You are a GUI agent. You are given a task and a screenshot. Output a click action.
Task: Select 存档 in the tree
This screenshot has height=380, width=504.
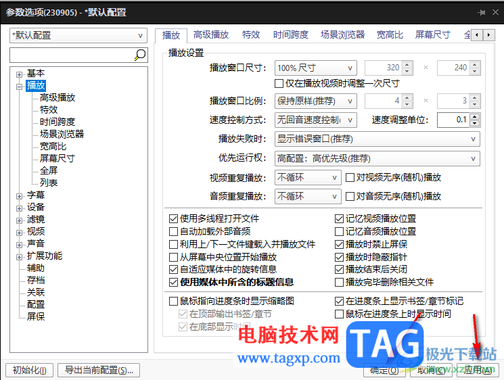click(x=36, y=280)
